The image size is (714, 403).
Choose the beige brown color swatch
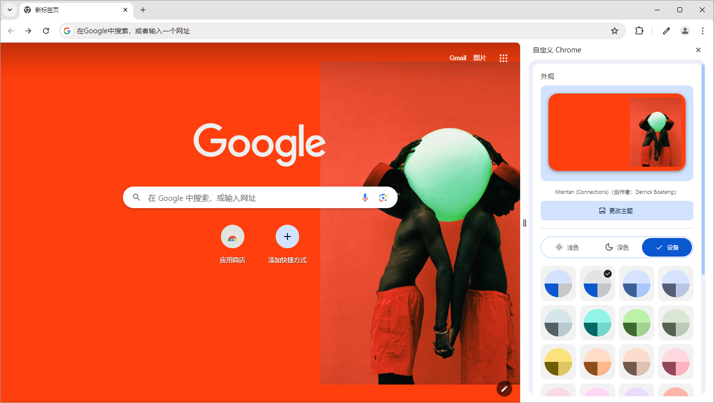coord(637,362)
